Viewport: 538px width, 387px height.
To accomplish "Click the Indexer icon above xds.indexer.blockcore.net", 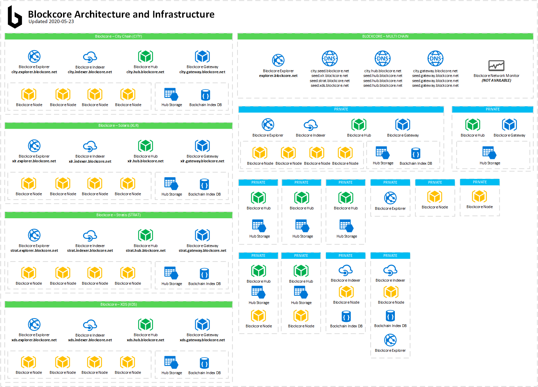I will (x=90, y=325).
